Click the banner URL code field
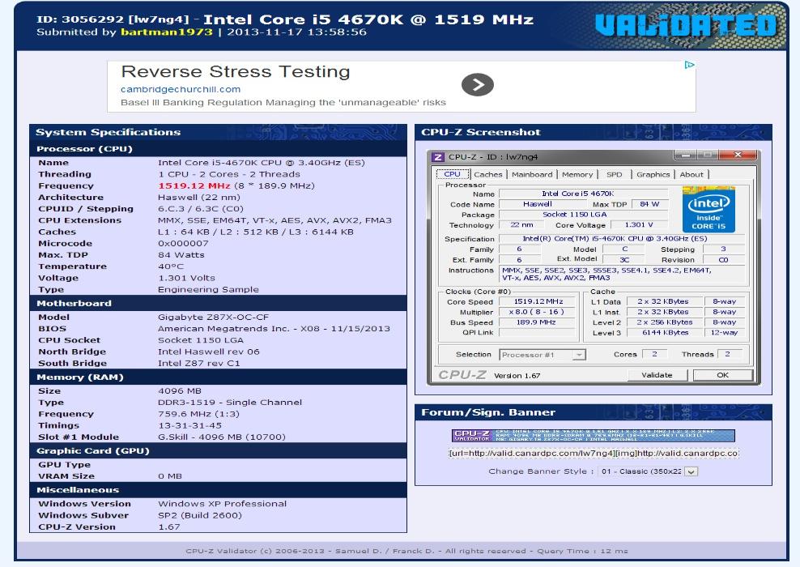The image size is (800, 567). 594,453
